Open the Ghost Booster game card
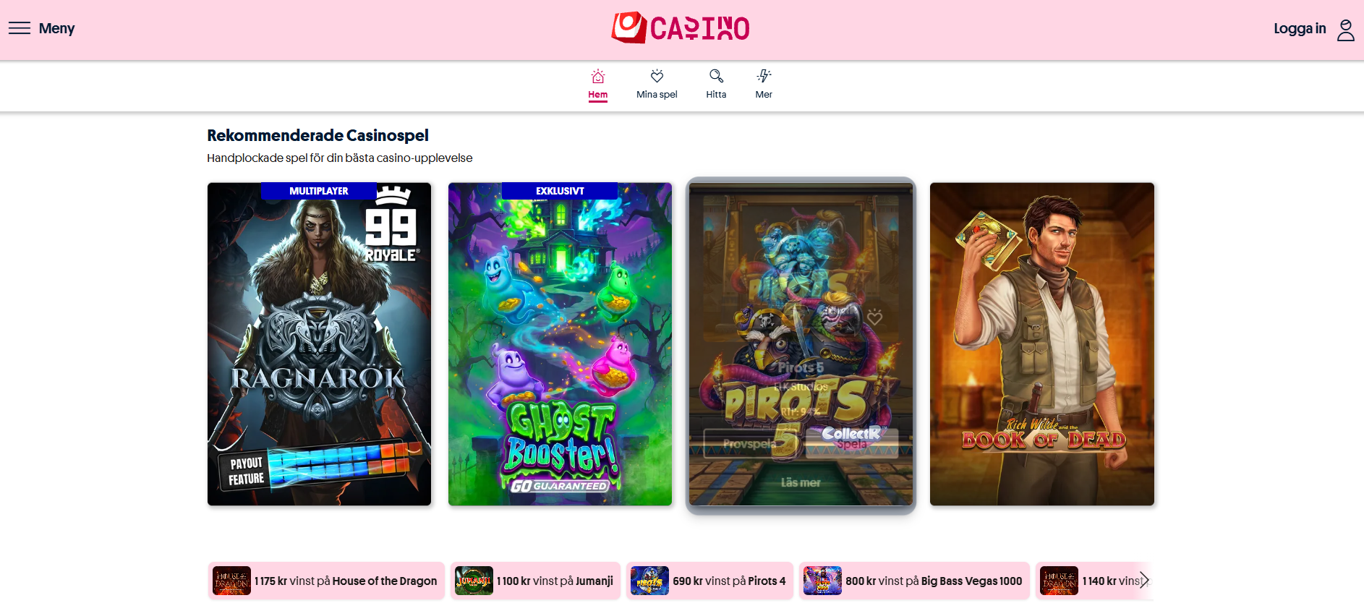This screenshot has height=611, width=1364. [x=560, y=344]
